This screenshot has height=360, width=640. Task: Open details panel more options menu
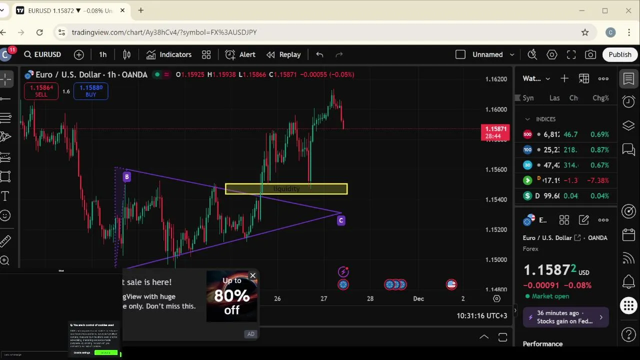pyautogui.click(x=603, y=220)
